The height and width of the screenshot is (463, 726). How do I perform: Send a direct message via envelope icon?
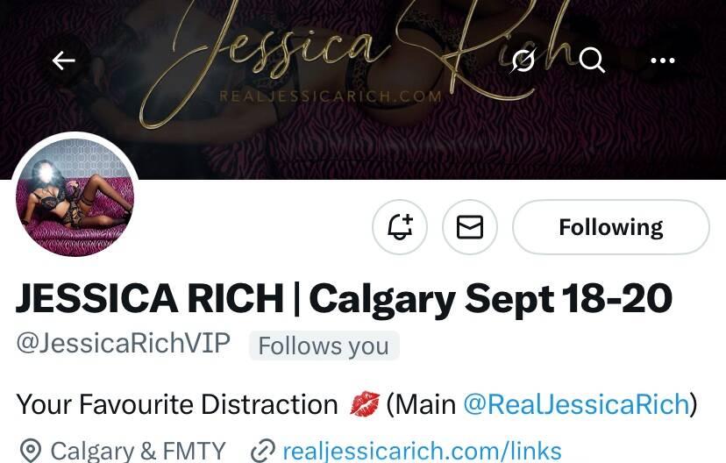click(x=470, y=227)
